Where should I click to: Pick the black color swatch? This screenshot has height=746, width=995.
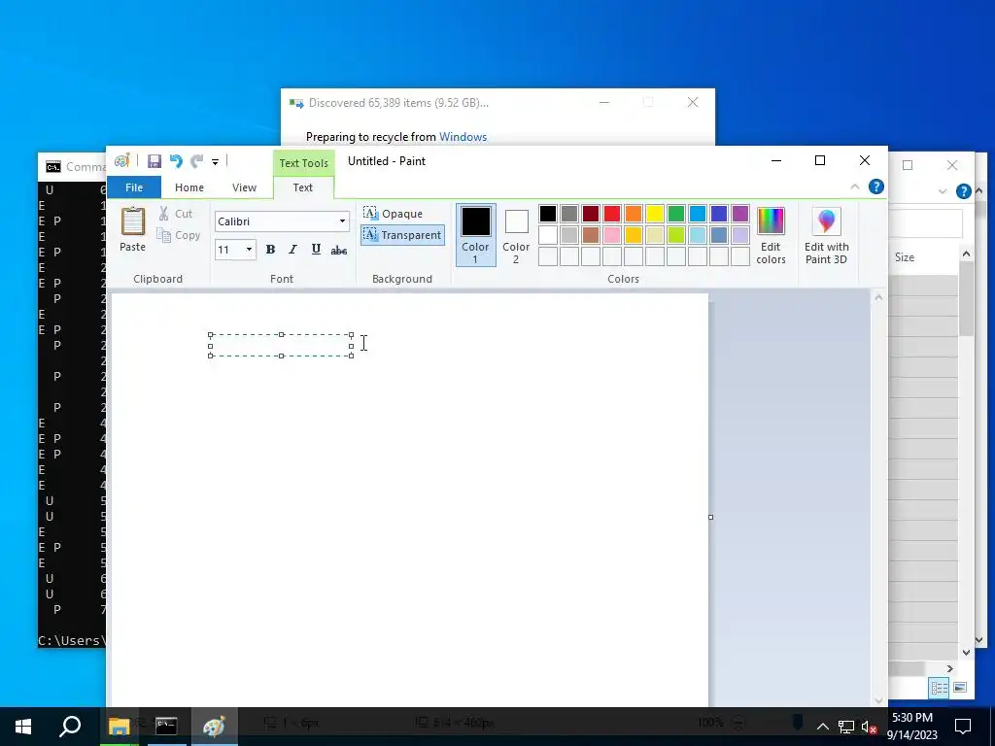548,214
